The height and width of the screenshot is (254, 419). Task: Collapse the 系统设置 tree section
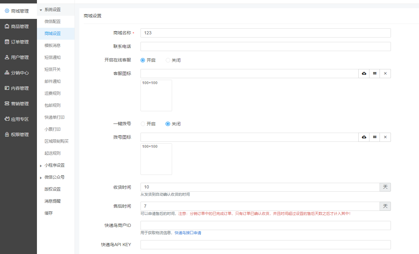click(41, 10)
